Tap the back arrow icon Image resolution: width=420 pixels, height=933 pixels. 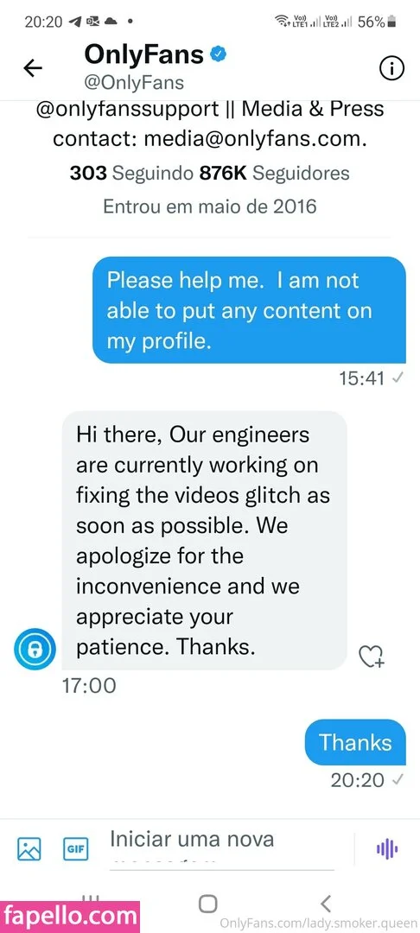(x=33, y=68)
